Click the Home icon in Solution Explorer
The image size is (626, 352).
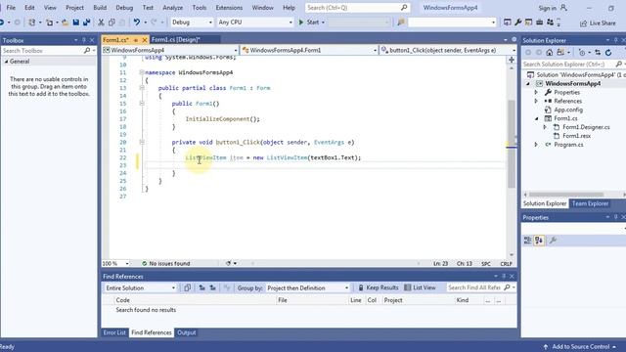tap(550, 52)
